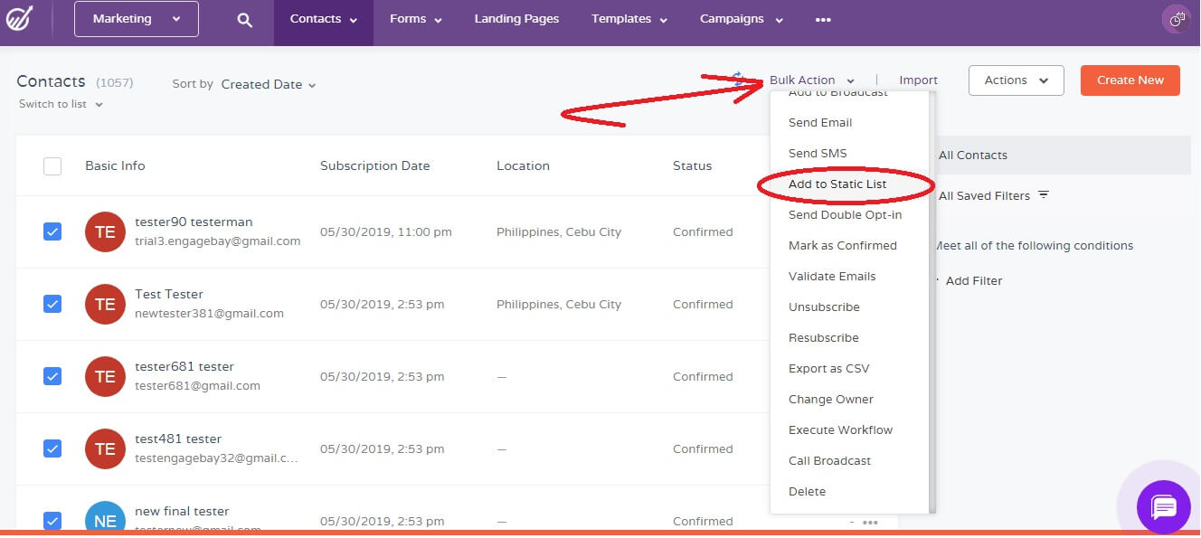Click the Location column header
The width and height of the screenshot is (1201, 538).
point(523,166)
